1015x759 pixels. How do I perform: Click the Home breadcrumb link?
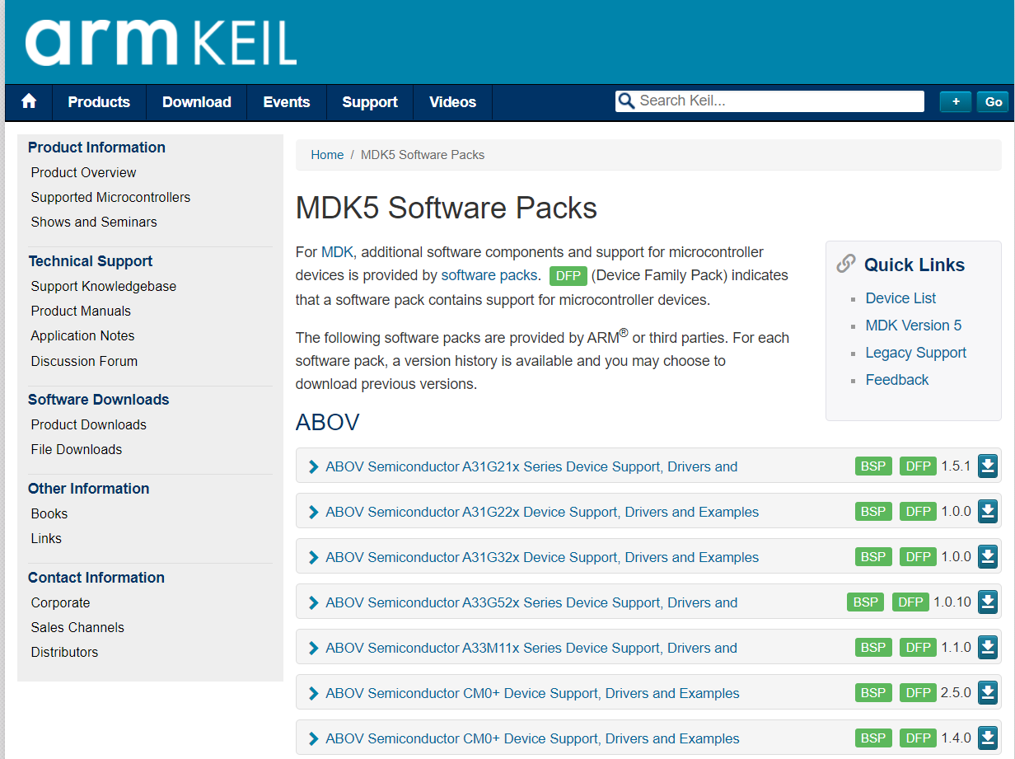[x=327, y=155]
